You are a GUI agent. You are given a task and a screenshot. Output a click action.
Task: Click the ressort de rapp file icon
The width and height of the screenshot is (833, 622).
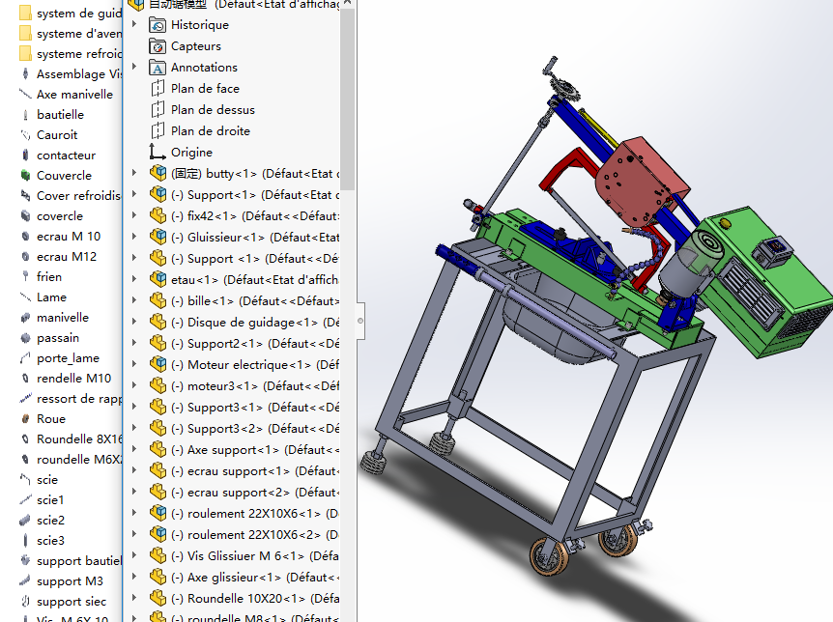(25, 398)
